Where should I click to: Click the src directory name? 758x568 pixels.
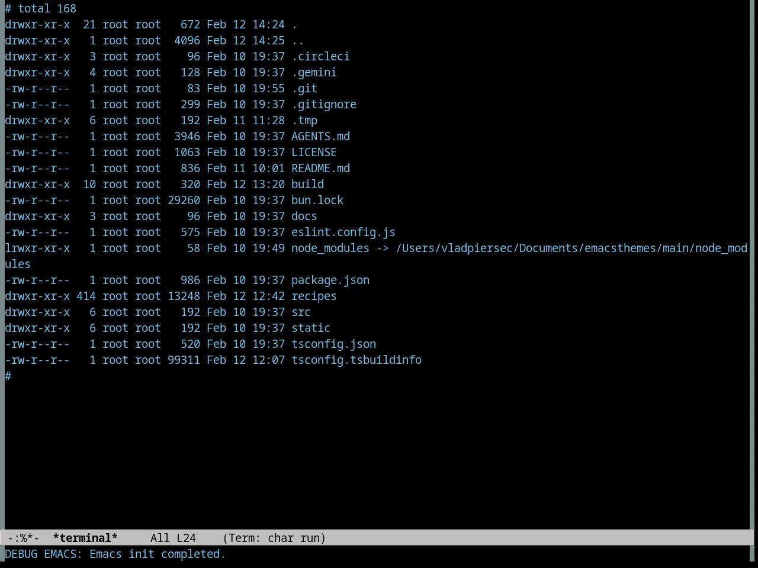tap(301, 312)
